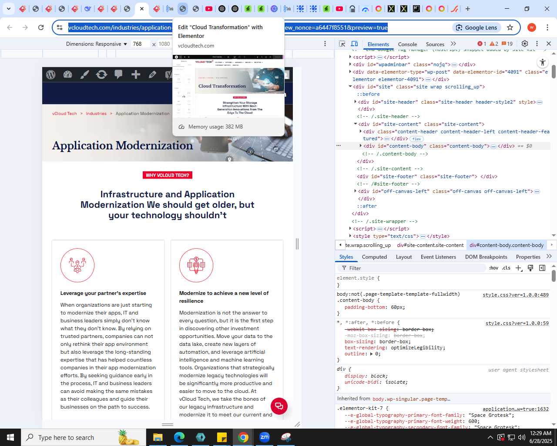Click the site information icon in address bar
The image size is (557, 446).
coord(60,27)
